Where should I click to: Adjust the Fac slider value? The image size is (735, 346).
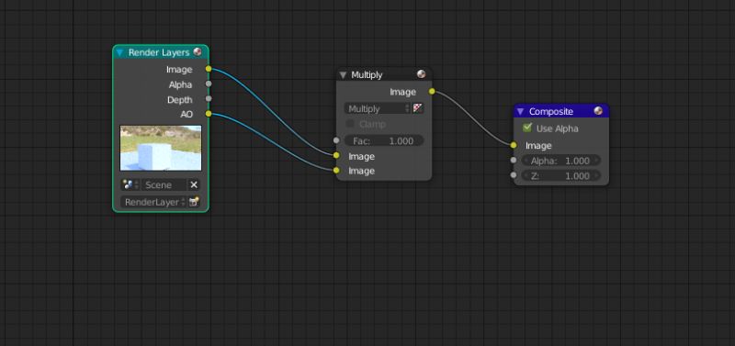click(x=383, y=140)
